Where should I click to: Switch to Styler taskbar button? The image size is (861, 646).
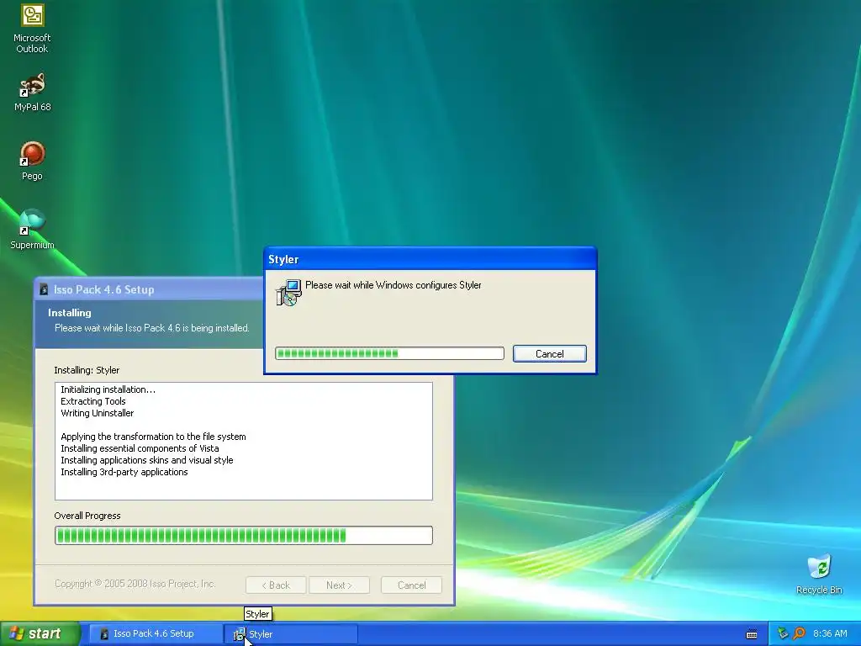292,634
